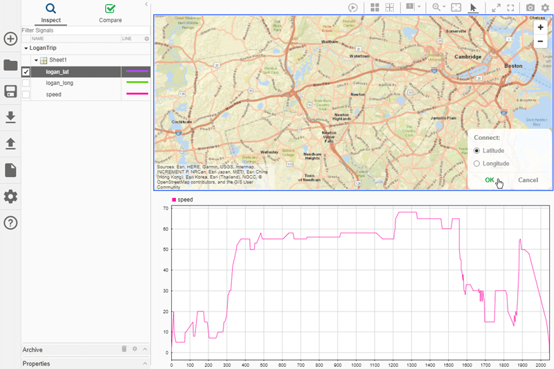Open session with folder icon
The width and height of the screenshot is (554, 369).
(10, 65)
